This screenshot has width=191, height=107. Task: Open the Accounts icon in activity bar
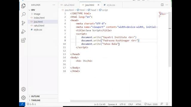coord(23,89)
